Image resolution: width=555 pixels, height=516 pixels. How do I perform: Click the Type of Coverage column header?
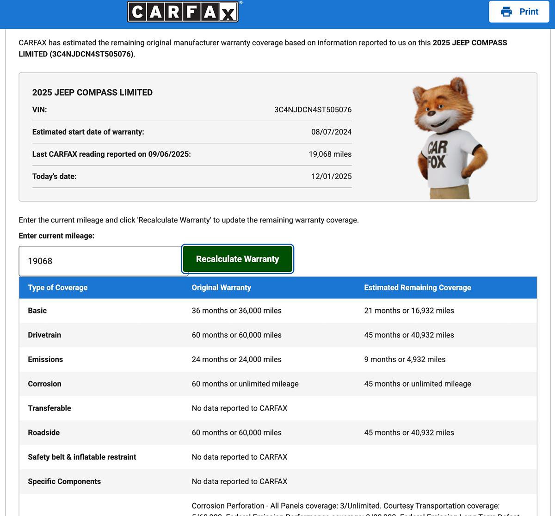click(x=58, y=288)
